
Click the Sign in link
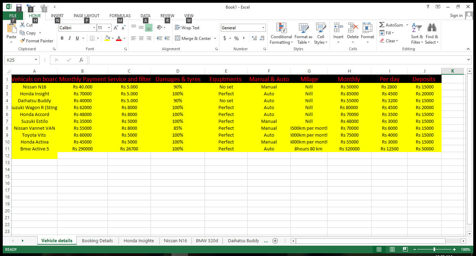click(456, 15)
